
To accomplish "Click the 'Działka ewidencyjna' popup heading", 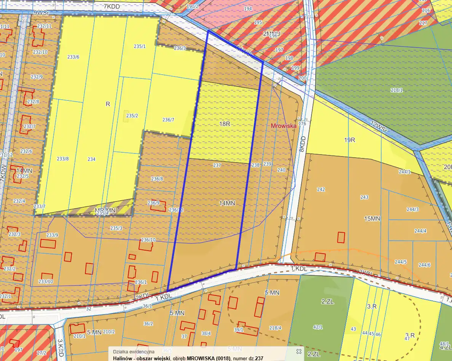I will click(134, 352).
